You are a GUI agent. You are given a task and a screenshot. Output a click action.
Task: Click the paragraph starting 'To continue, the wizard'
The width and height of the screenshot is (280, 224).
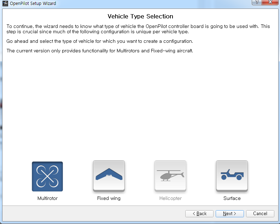click(x=138, y=29)
